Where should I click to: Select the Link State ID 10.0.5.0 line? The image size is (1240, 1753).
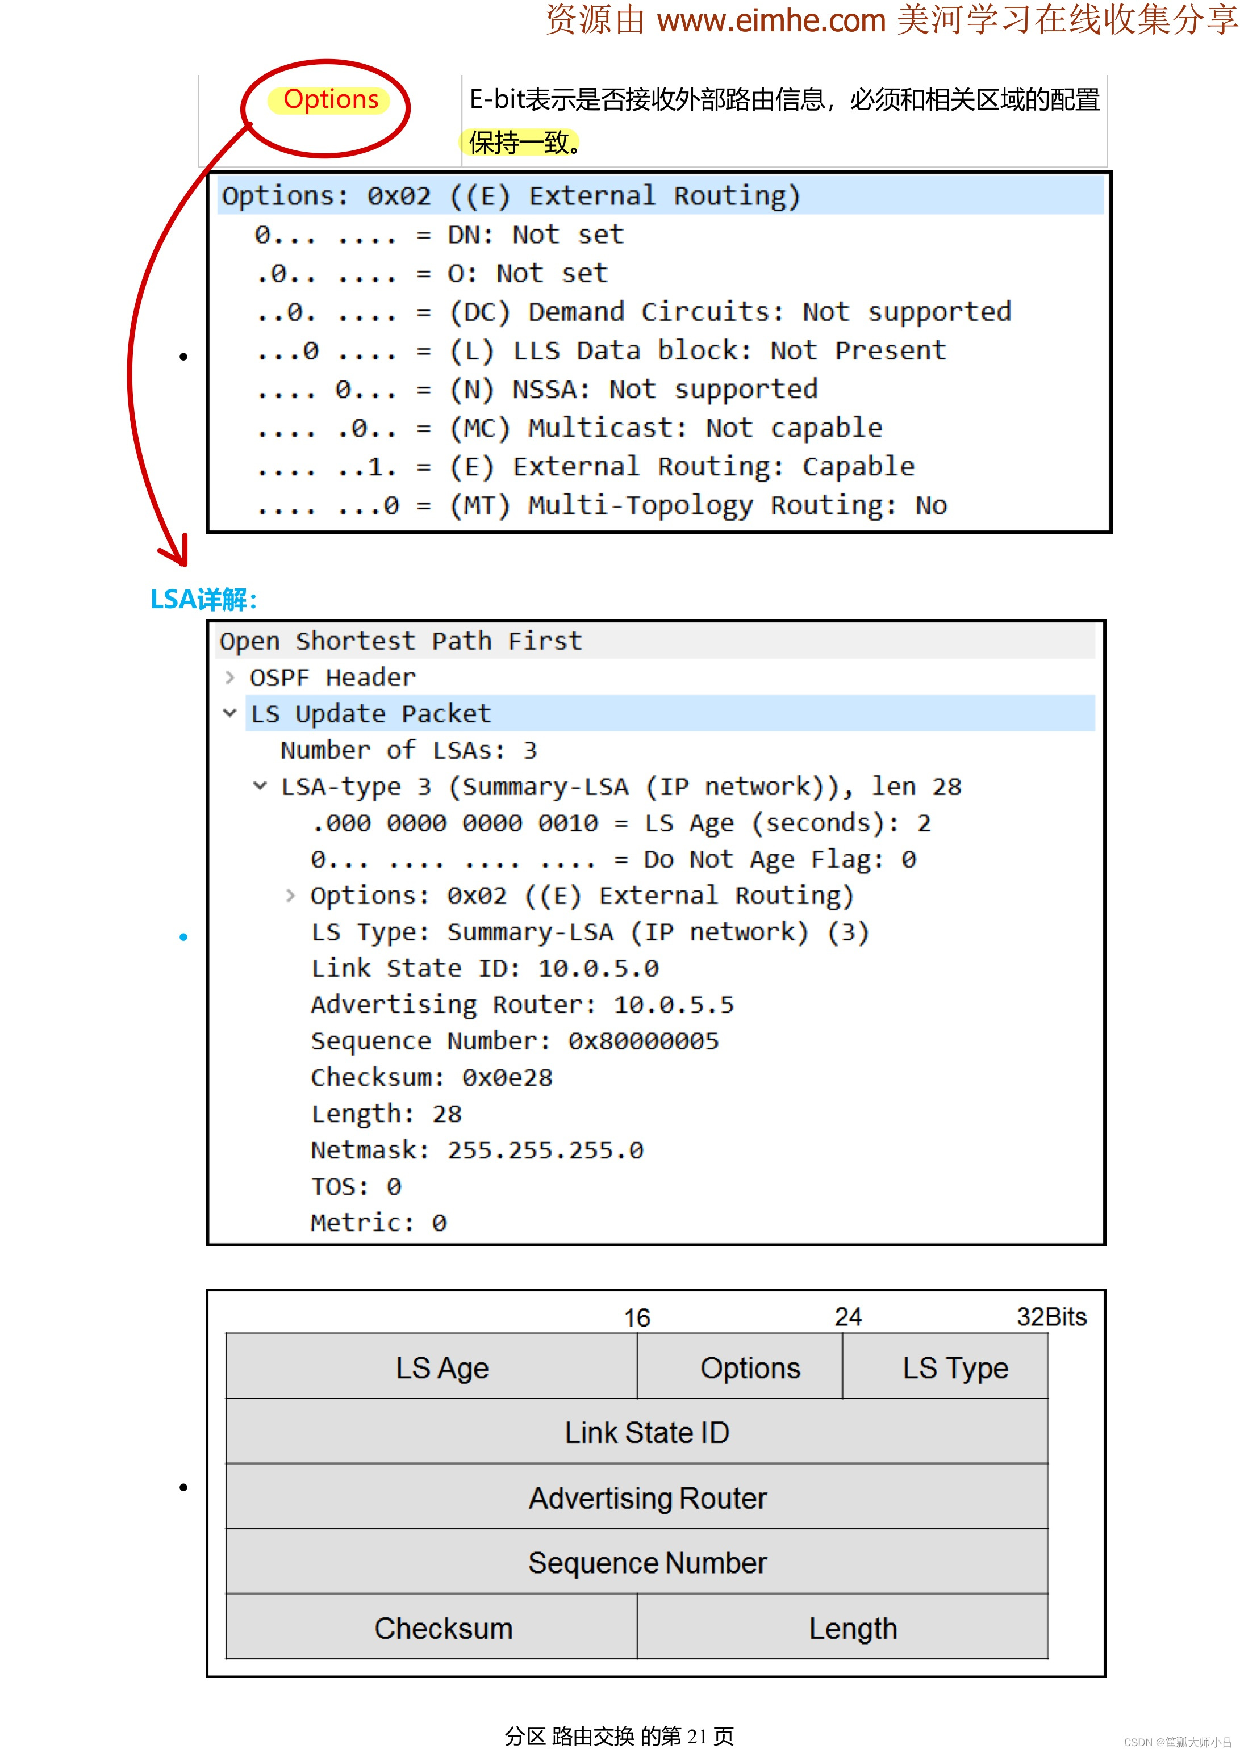coord(484,968)
